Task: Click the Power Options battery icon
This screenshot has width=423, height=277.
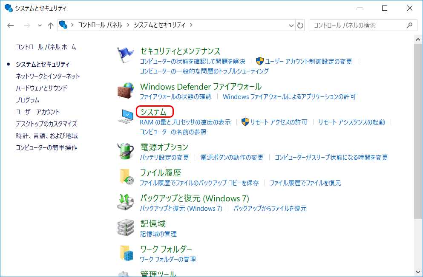Action: point(125,151)
